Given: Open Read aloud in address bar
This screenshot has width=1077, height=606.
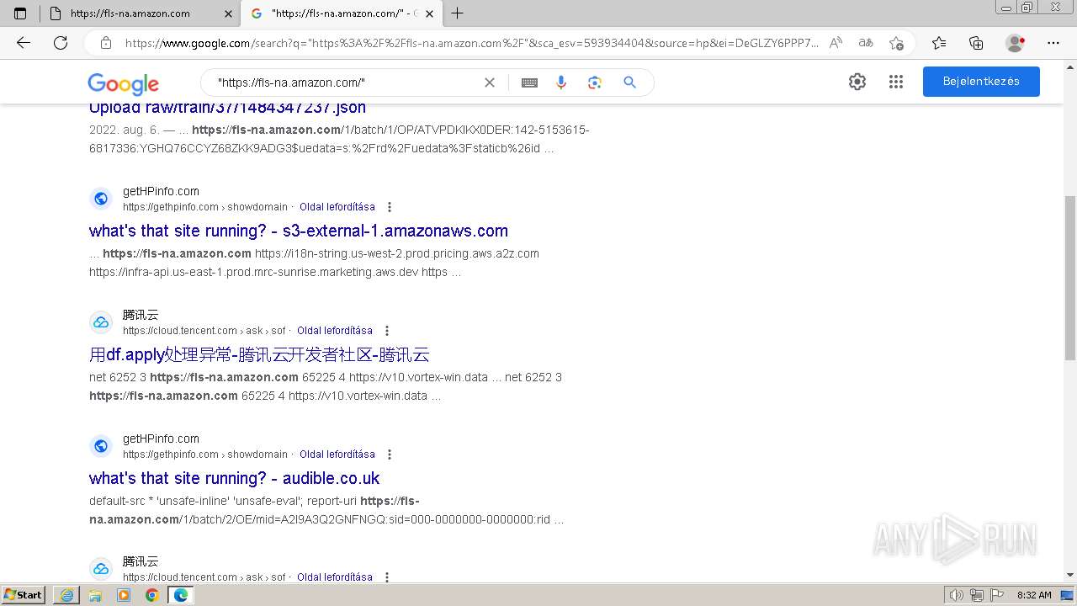Looking at the screenshot, I should [x=836, y=43].
